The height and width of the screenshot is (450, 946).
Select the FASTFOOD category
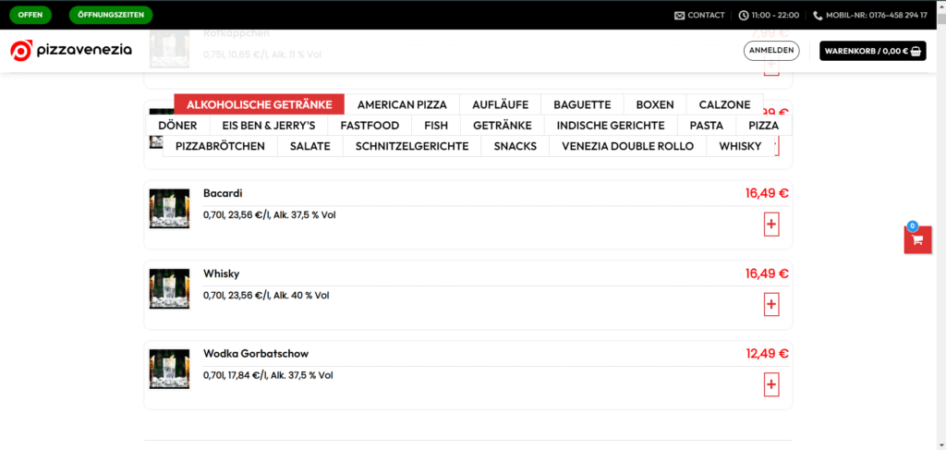click(370, 126)
